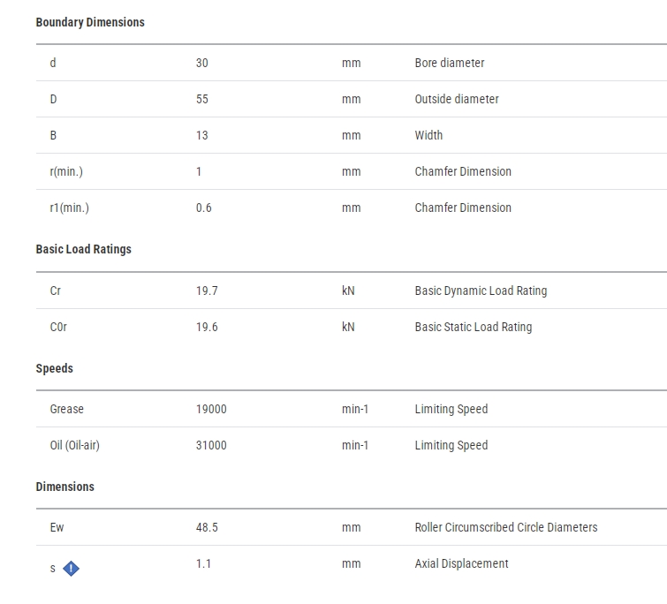The height and width of the screenshot is (604, 667).
Task: Select the Boundary Dimensions heading
Action: 90,22
